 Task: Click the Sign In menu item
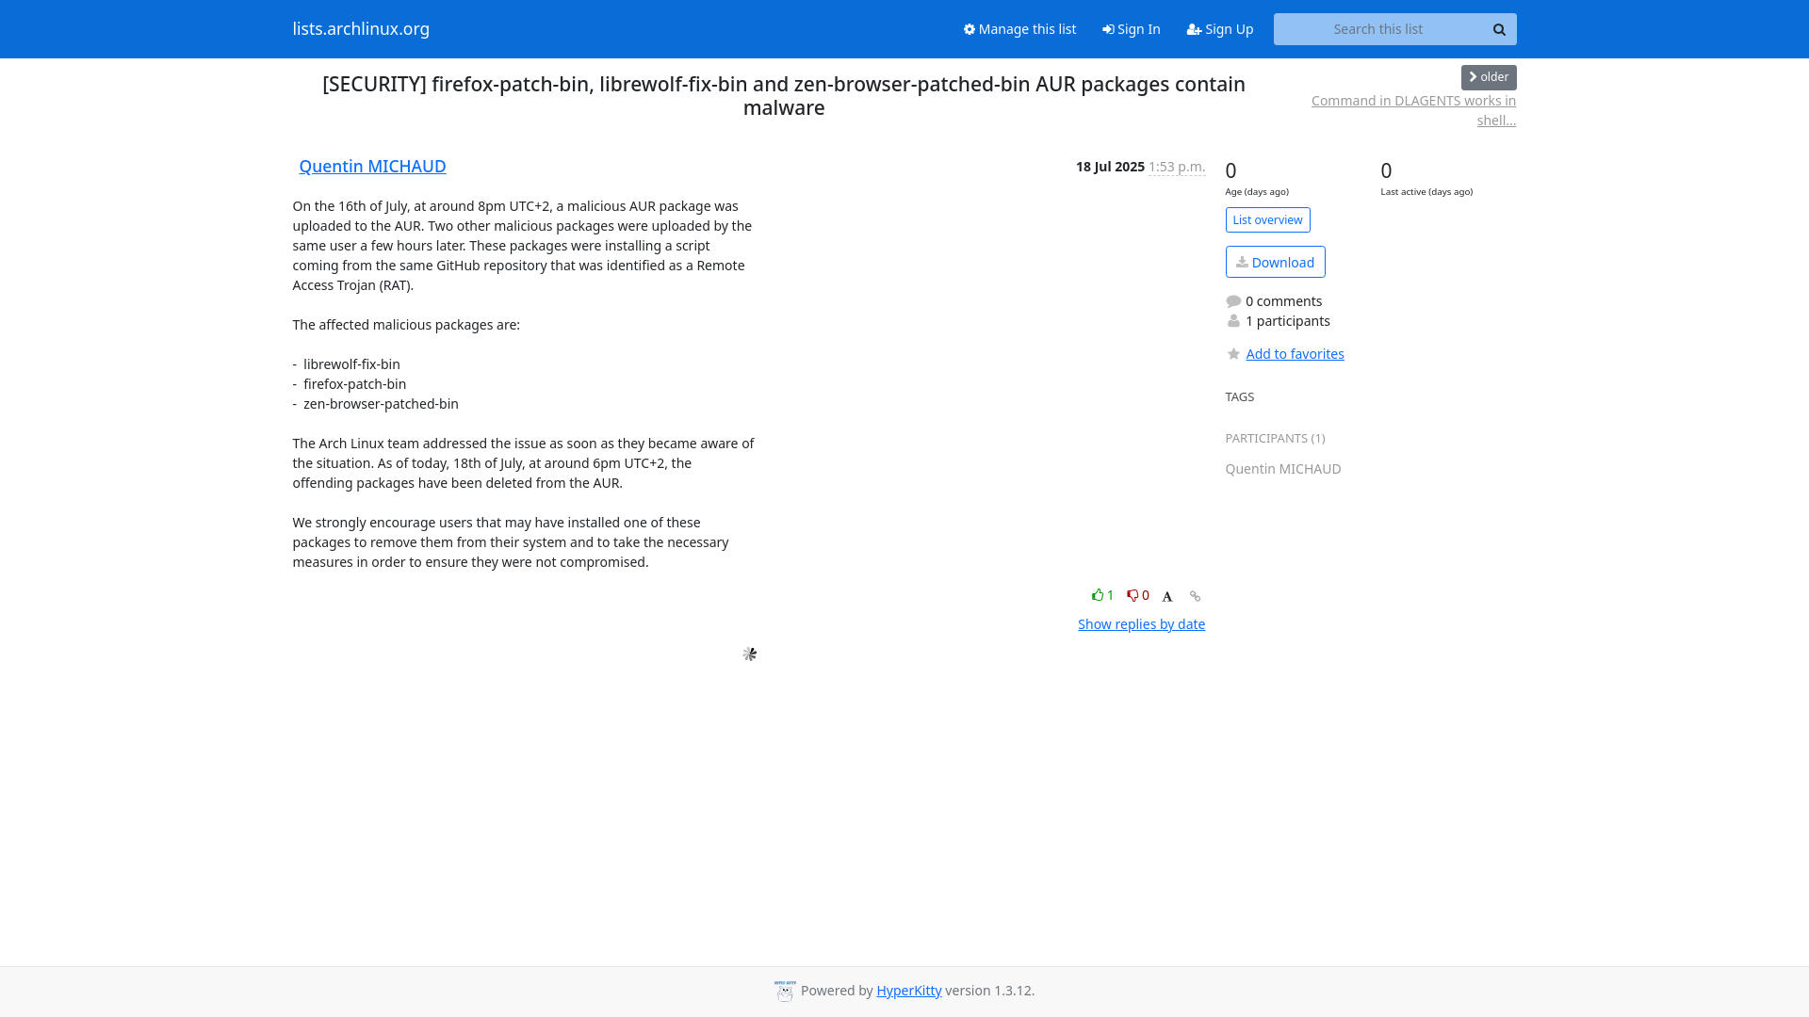(x=1131, y=29)
